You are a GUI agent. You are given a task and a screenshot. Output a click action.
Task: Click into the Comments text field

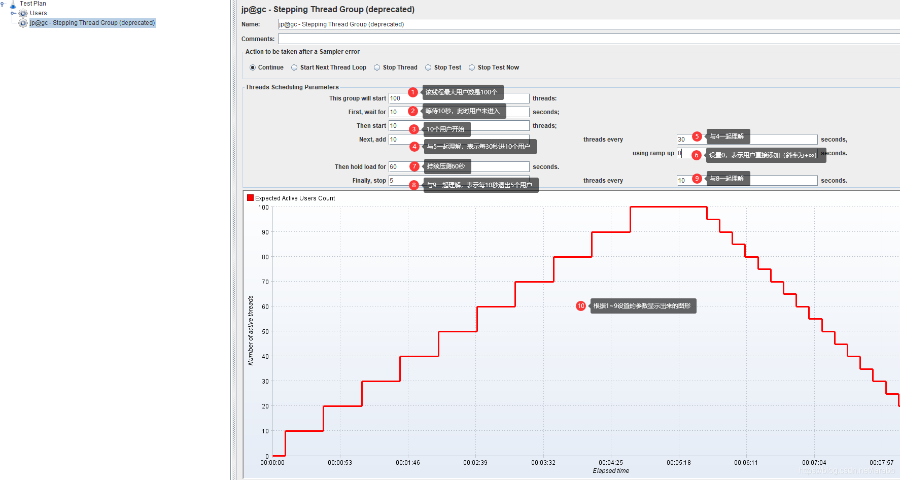pyautogui.click(x=589, y=39)
